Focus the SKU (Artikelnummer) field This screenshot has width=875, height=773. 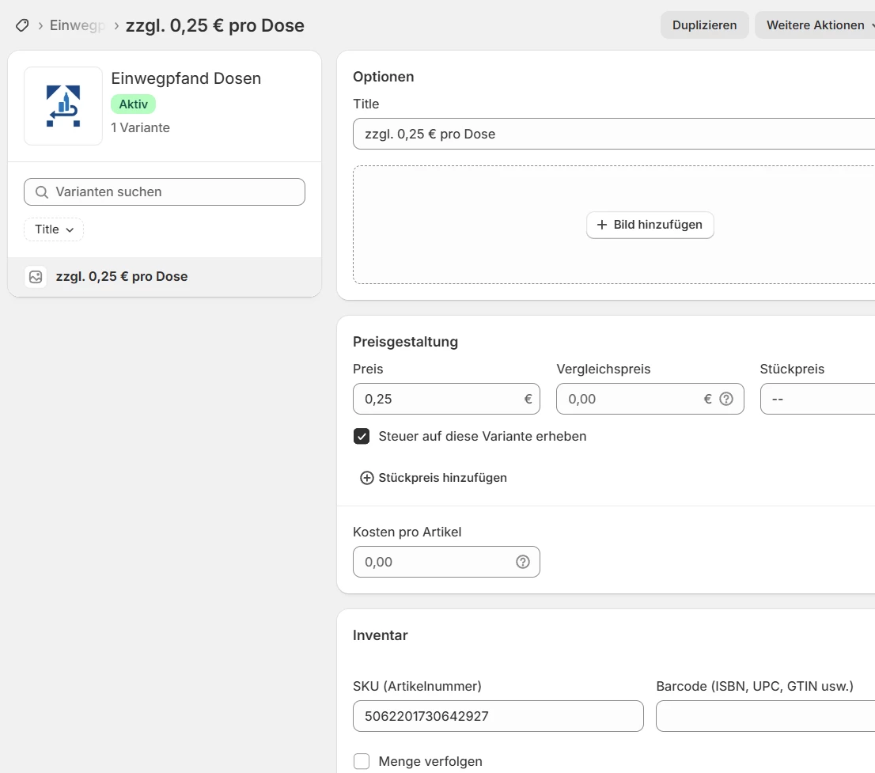click(498, 716)
